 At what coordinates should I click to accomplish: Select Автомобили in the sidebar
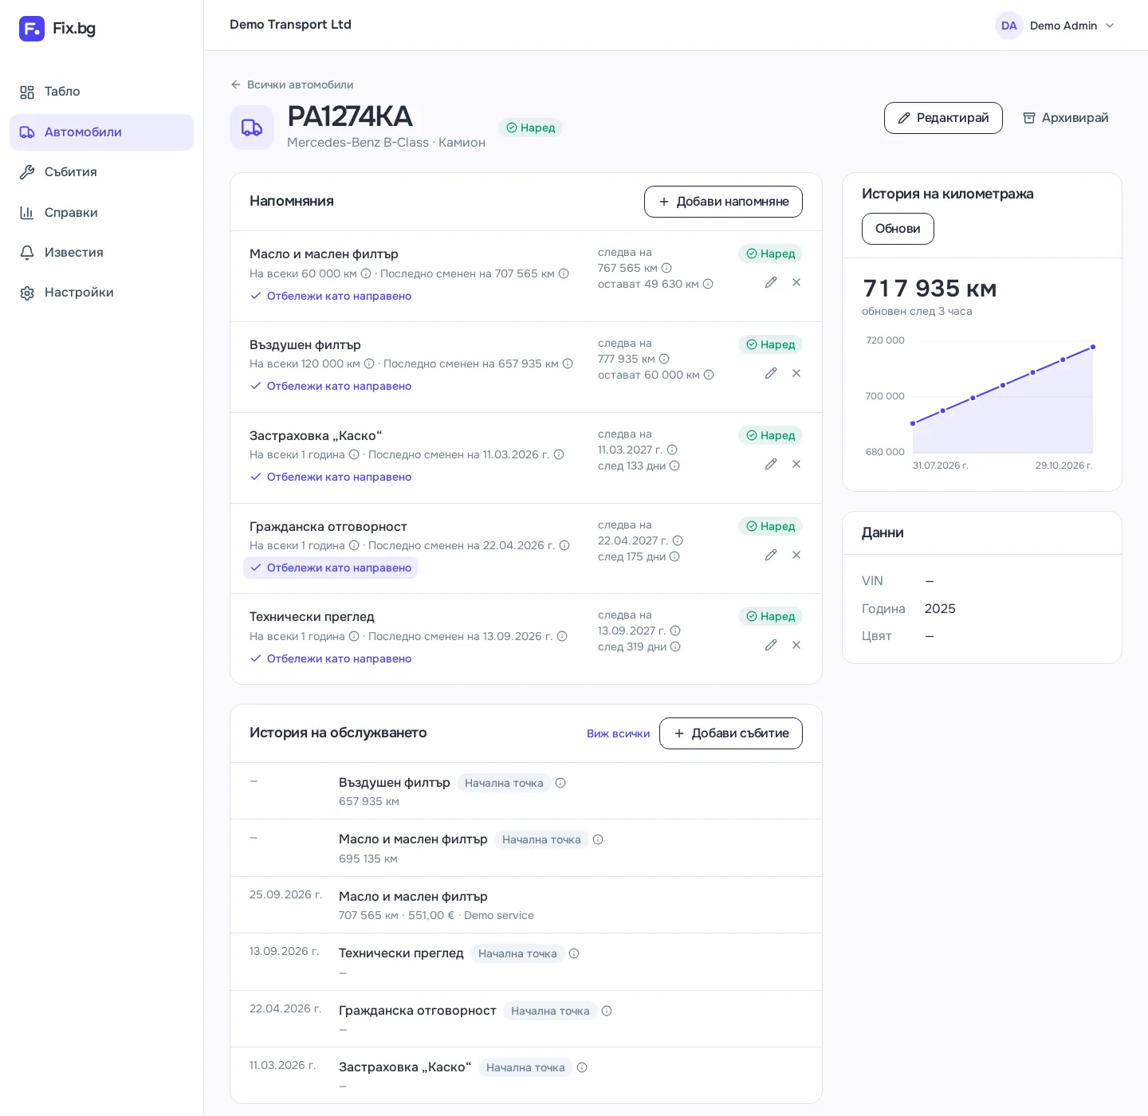[101, 132]
